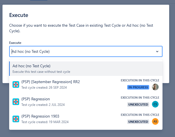The image size is (175, 137).
Task: Click the IN PROGRESS status badge
Action: coord(138,87)
